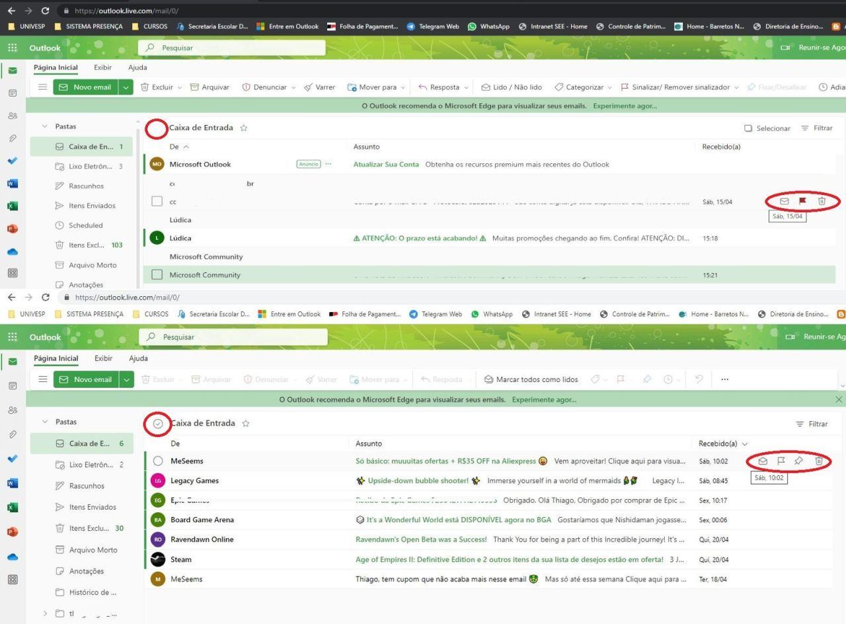The height and width of the screenshot is (624, 846).
Task: Open the To Do app in upper window rail
Action: (13, 161)
